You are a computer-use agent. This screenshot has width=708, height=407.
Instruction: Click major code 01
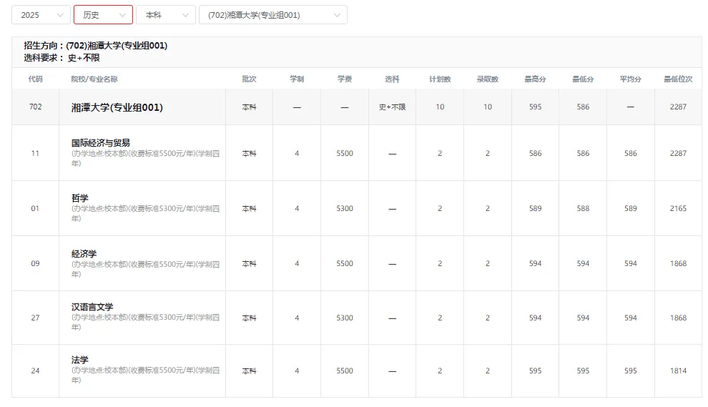click(35, 209)
